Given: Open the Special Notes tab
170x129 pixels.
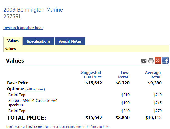Looking at the screenshot, I should coord(70,41).
